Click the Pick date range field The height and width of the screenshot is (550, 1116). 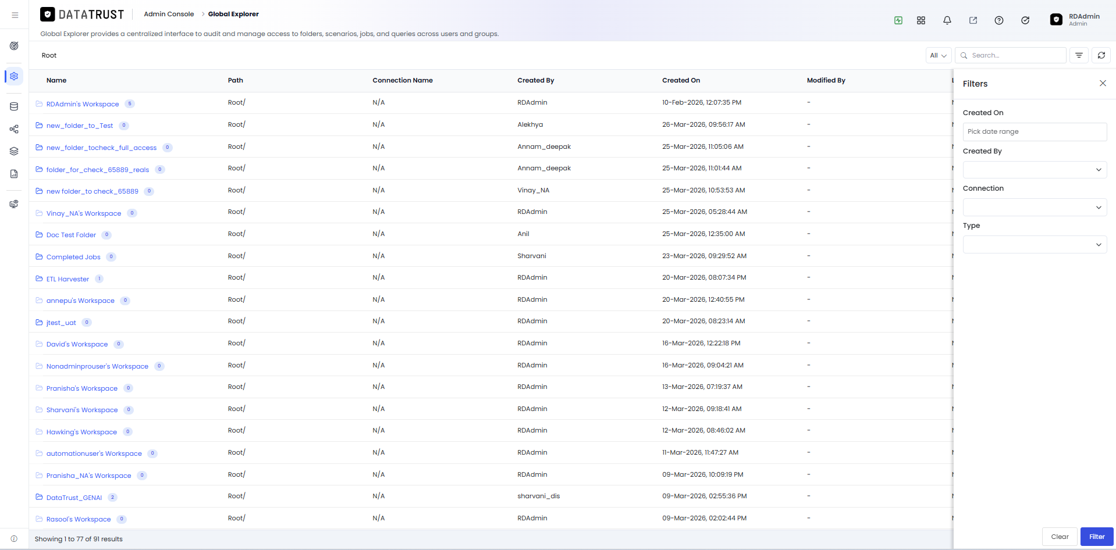coord(1035,131)
